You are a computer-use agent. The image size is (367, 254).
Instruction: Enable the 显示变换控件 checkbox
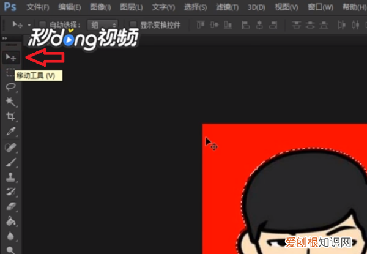tap(133, 24)
